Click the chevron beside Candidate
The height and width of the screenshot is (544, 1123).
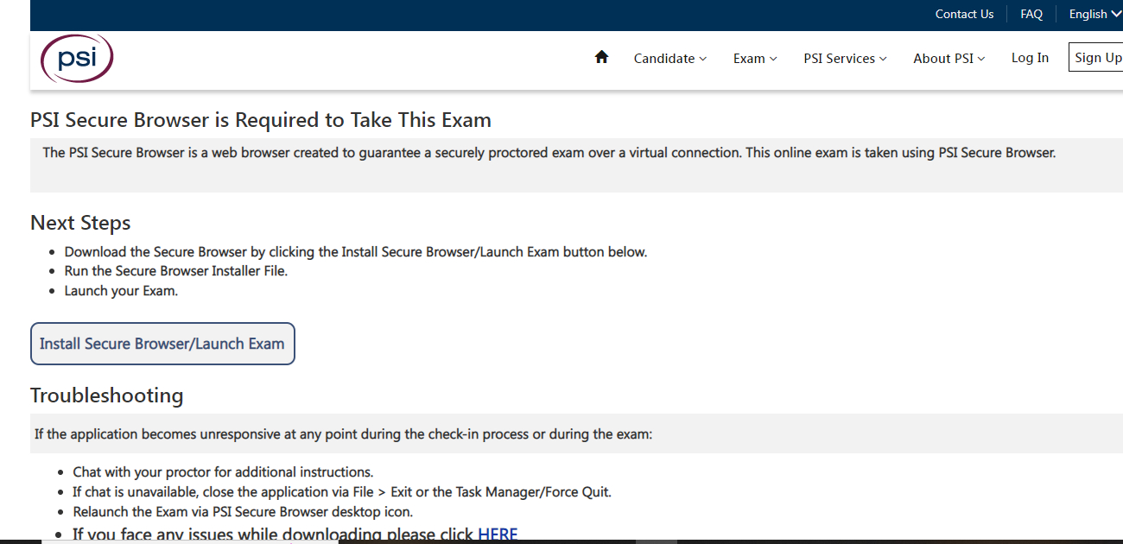tap(705, 59)
